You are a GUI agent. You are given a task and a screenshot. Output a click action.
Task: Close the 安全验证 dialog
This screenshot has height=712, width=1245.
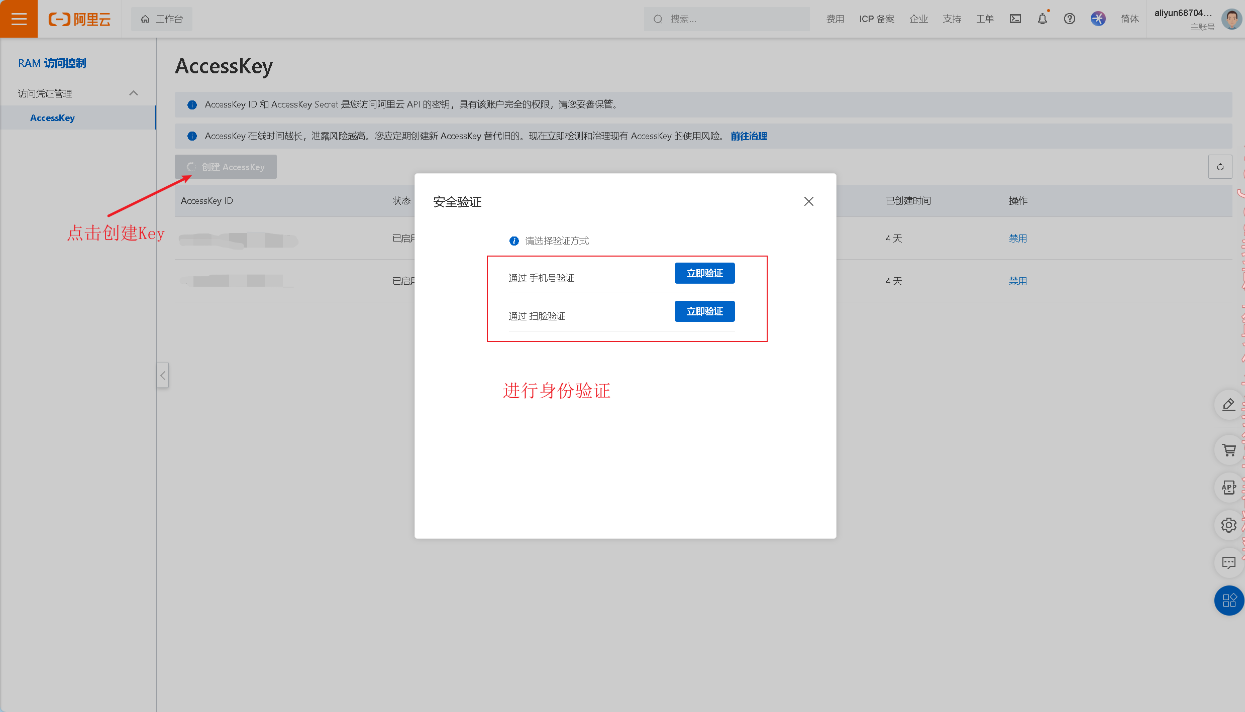(x=808, y=201)
